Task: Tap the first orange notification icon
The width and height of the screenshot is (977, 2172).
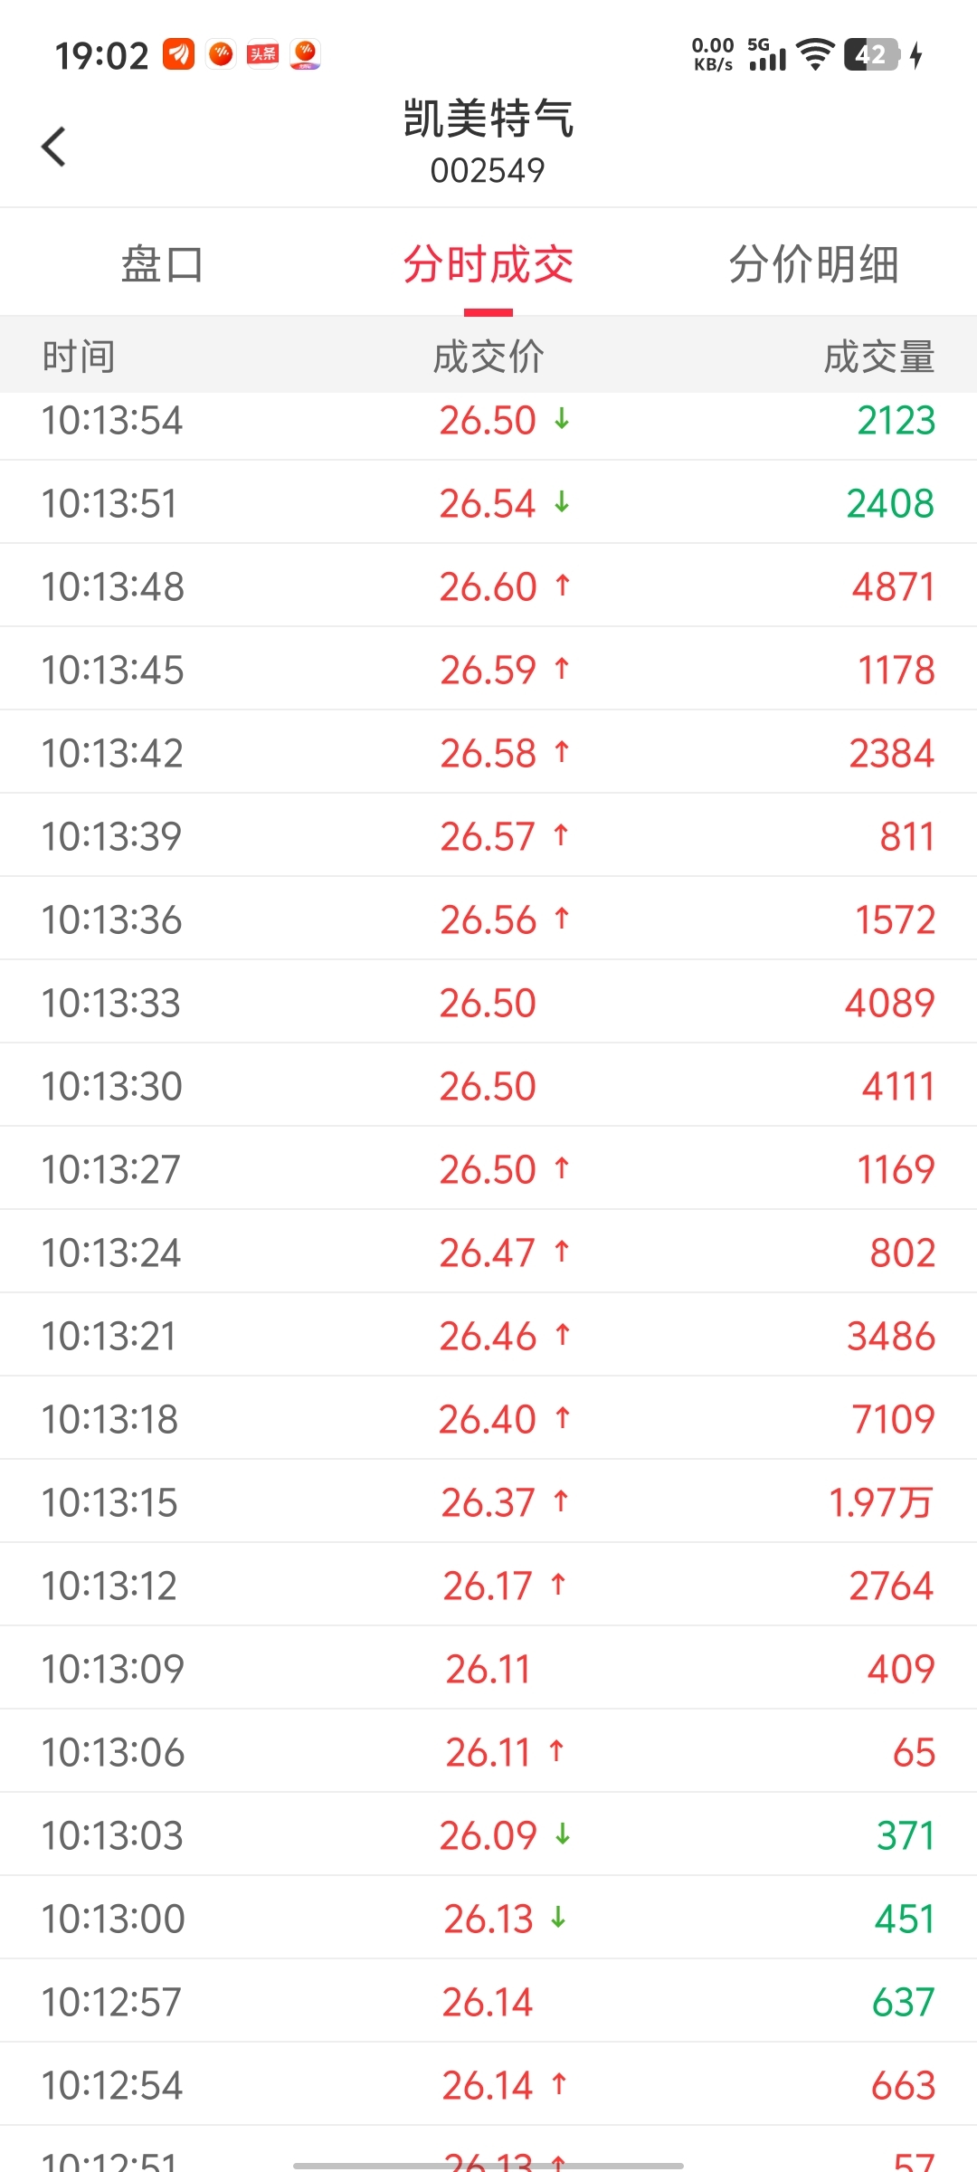Action: tap(178, 55)
